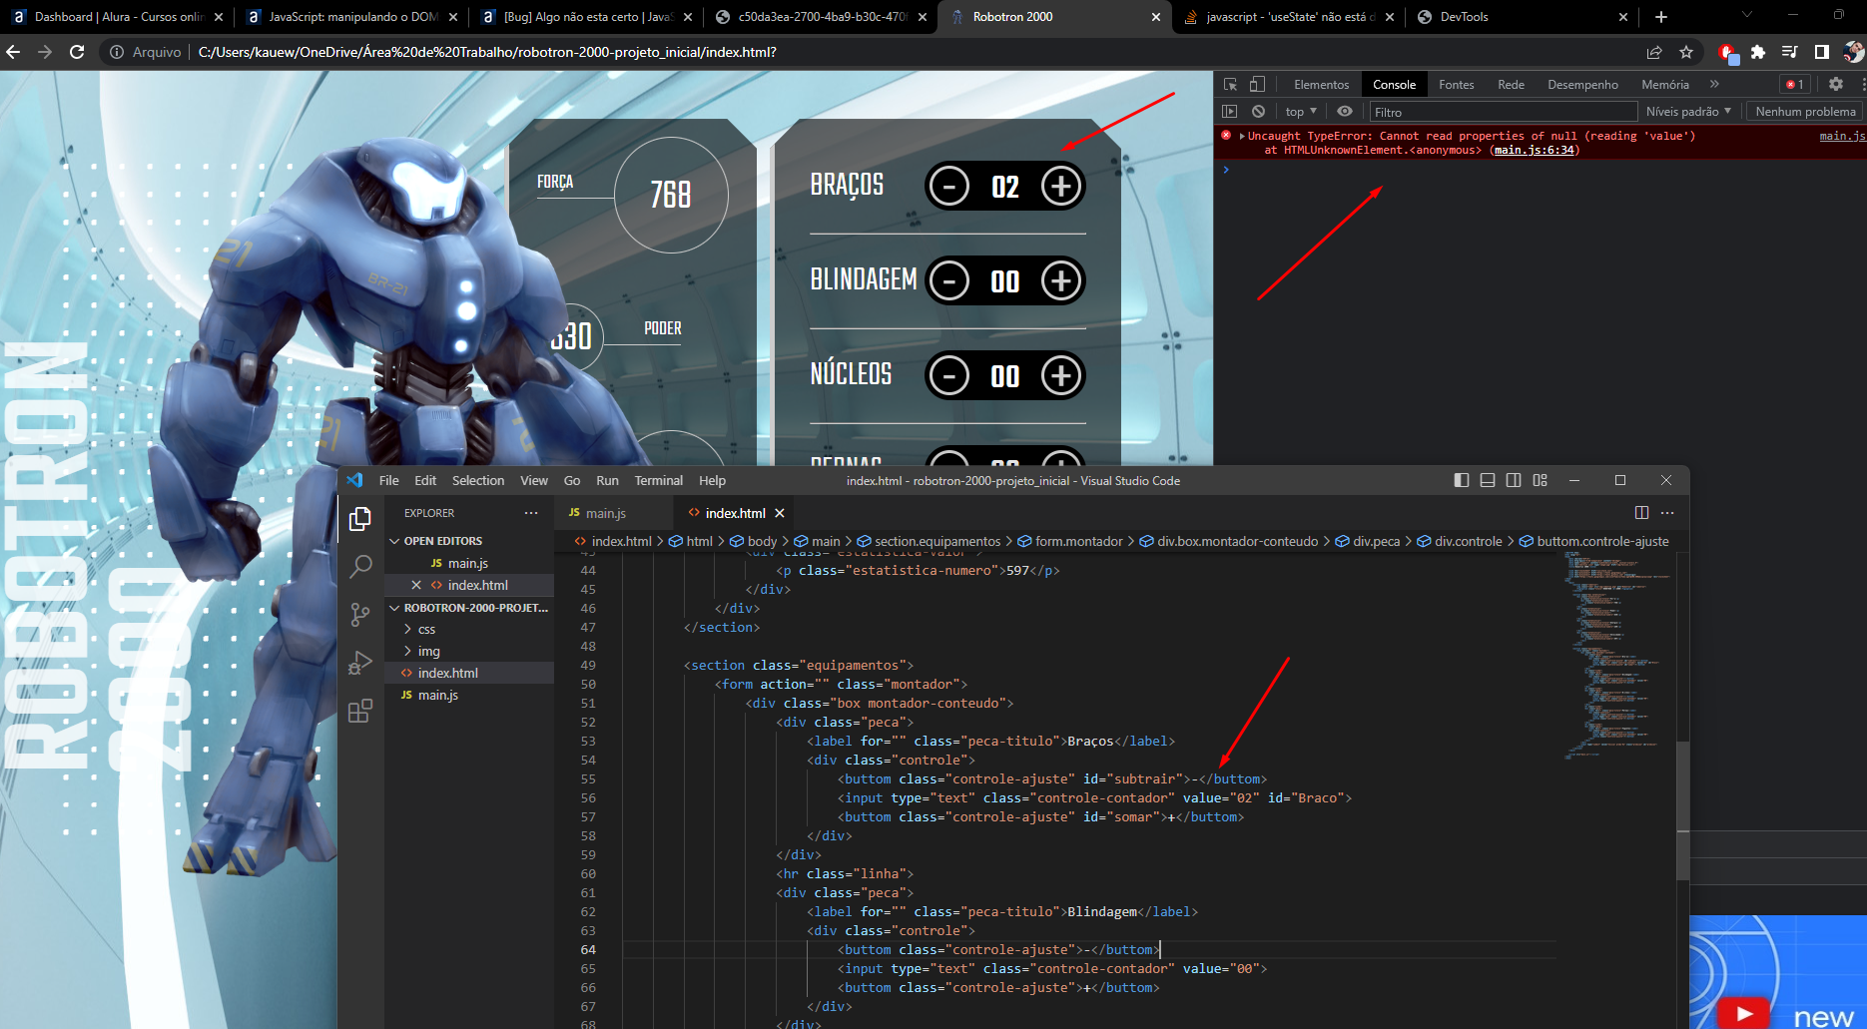This screenshot has height=1029, width=1867.
Task: Toggle DevTools console sidebar icon
Action: (1230, 112)
